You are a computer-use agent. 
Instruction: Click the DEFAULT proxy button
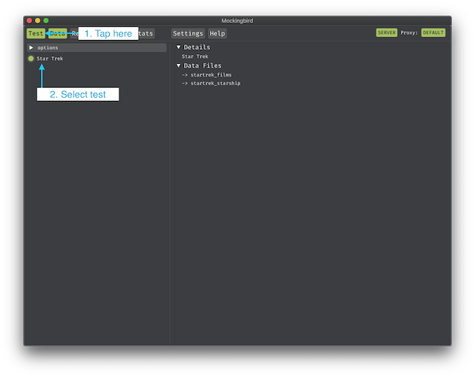pos(433,33)
